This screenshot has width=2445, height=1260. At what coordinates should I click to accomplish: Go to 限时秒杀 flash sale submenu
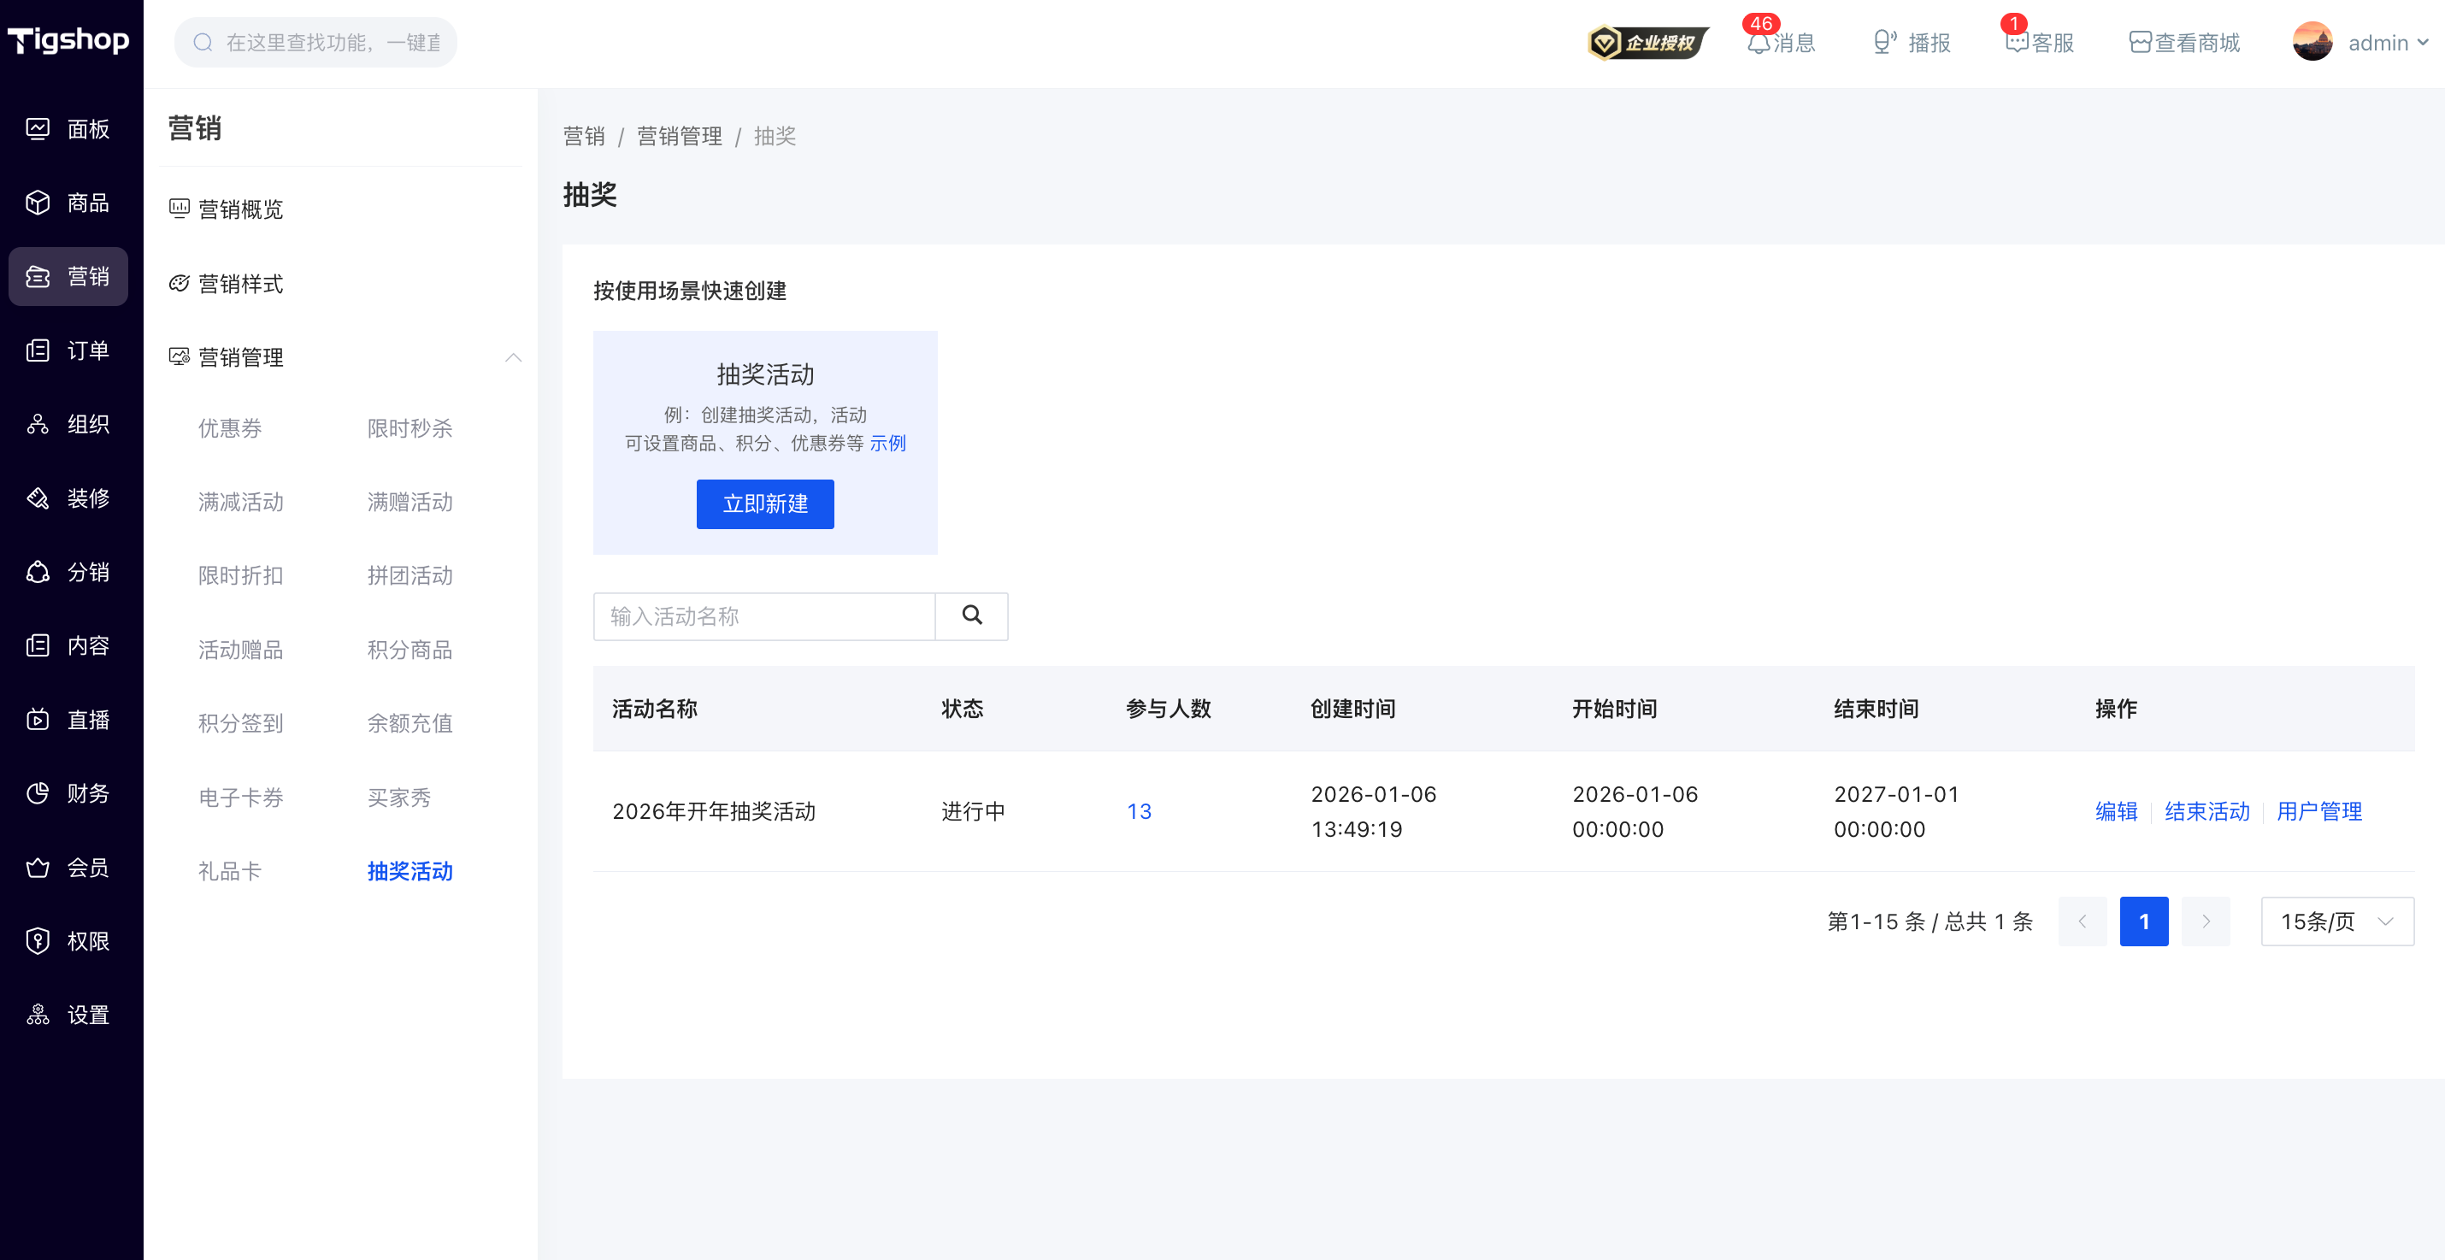tap(410, 428)
